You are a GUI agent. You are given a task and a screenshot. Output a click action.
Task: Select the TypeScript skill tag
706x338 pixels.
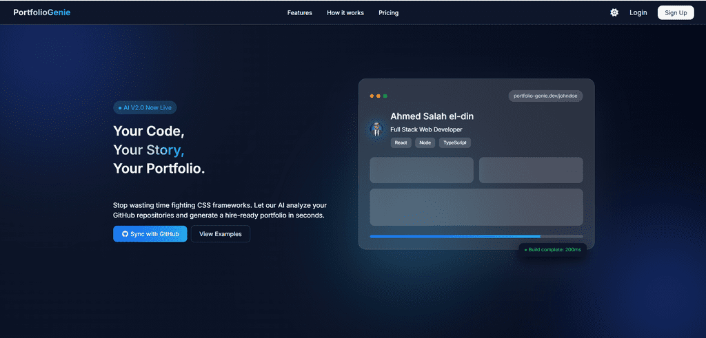tap(455, 143)
